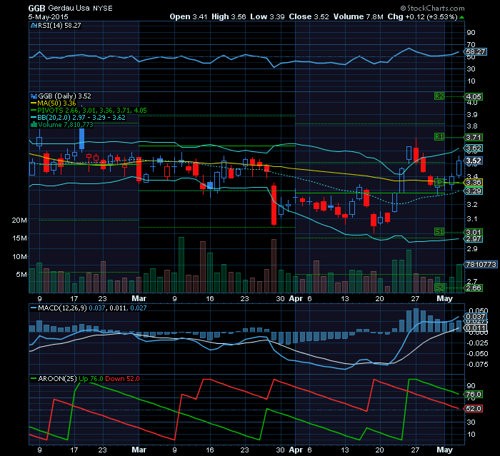The width and height of the screenshot is (500, 456).
Task: Click the Volume 7.8M header value
Action: point(358,16)
